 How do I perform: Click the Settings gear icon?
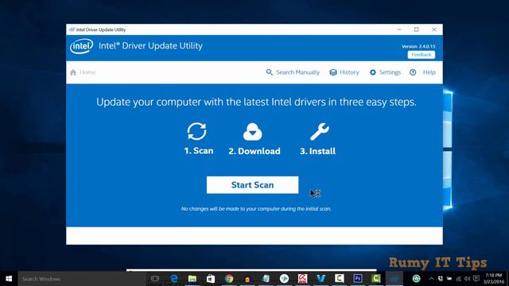[373, 72]
